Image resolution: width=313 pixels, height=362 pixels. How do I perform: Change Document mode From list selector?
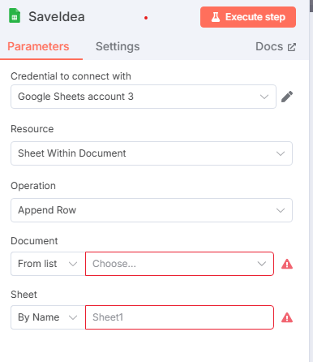48,264
